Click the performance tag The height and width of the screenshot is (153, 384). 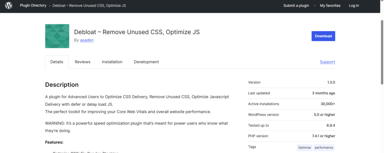click(x=324, y=148)
